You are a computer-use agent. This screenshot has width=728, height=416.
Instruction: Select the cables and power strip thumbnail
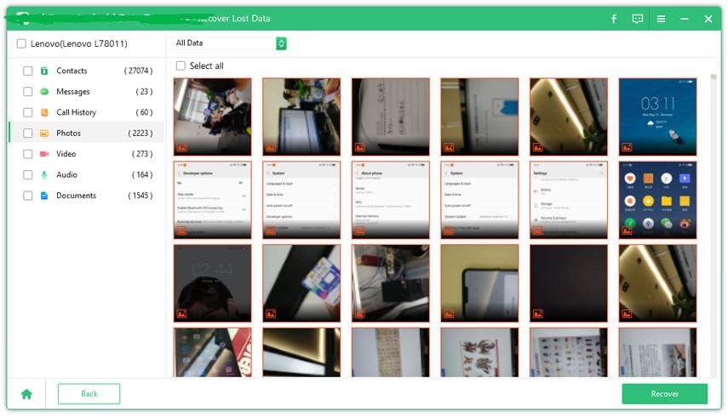click(391, 283)
